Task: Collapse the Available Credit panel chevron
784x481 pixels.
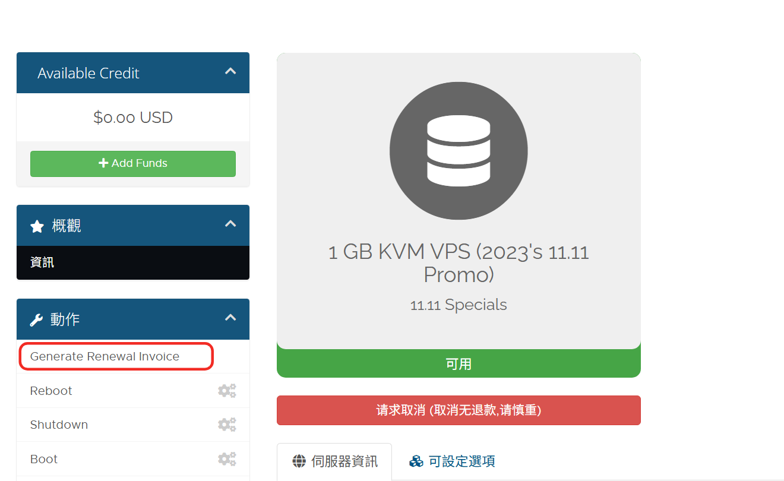Action: click(230, 71)
